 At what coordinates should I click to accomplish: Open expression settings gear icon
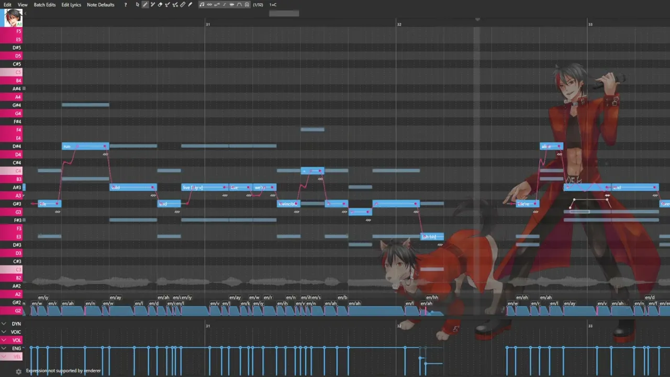tap(18, 371)
